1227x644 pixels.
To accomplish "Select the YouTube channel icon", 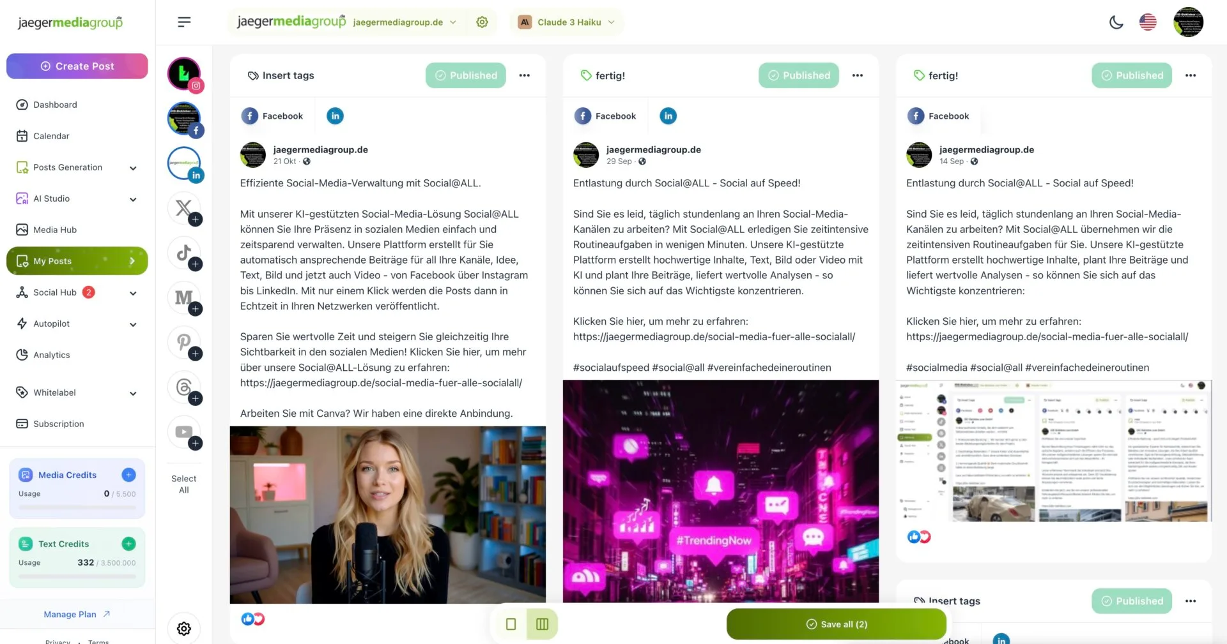I will click(184, 432).
